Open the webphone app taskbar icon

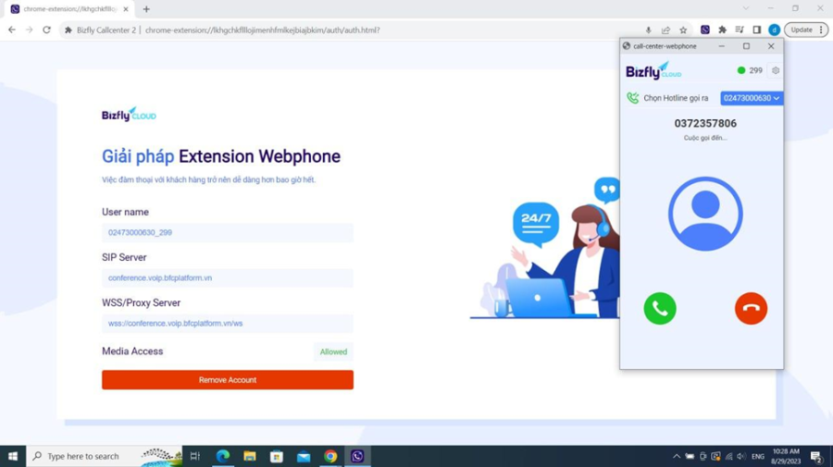[x=357, y=457]
